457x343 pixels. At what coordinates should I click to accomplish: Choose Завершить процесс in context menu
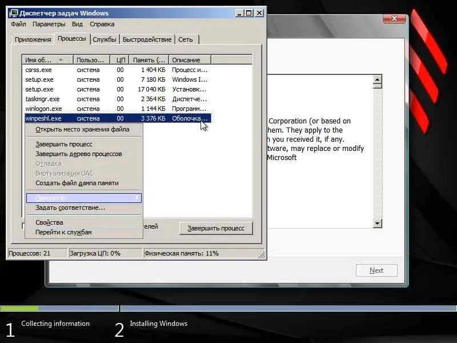tap(84, 144)
